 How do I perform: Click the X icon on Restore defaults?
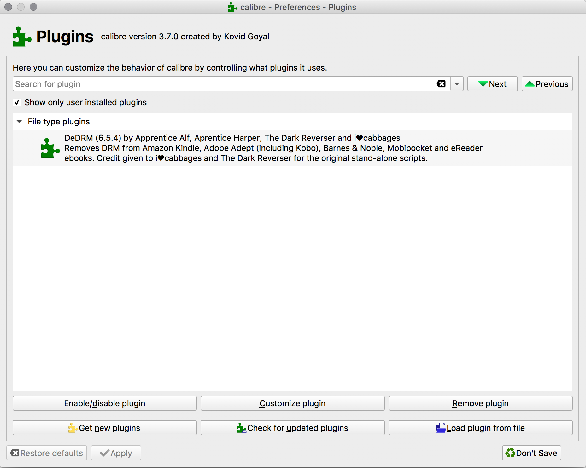pyautogui.click(x=15, y=453)
